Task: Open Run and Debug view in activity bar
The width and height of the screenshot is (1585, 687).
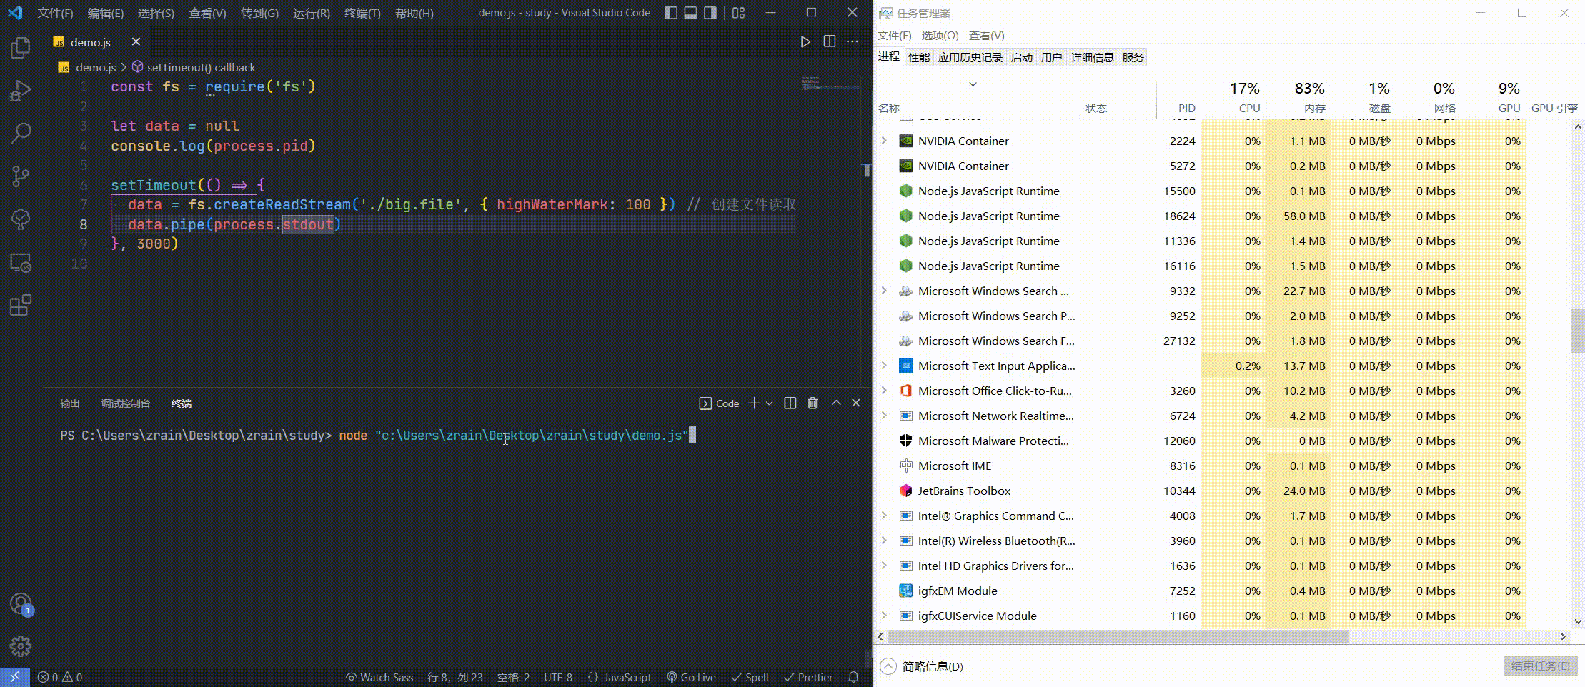Action: 21,91
